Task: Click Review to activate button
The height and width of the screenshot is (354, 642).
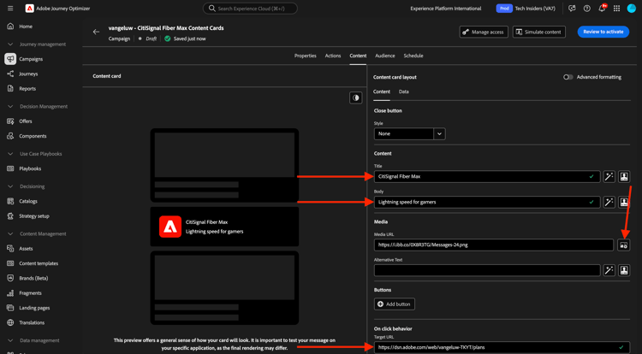Action: [x=603, y=32]
